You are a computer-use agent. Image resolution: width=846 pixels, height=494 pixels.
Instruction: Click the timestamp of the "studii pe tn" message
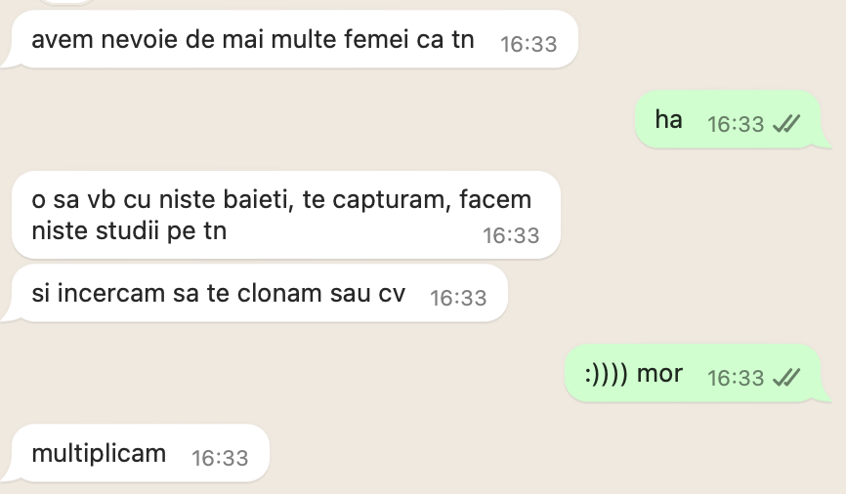511,235
